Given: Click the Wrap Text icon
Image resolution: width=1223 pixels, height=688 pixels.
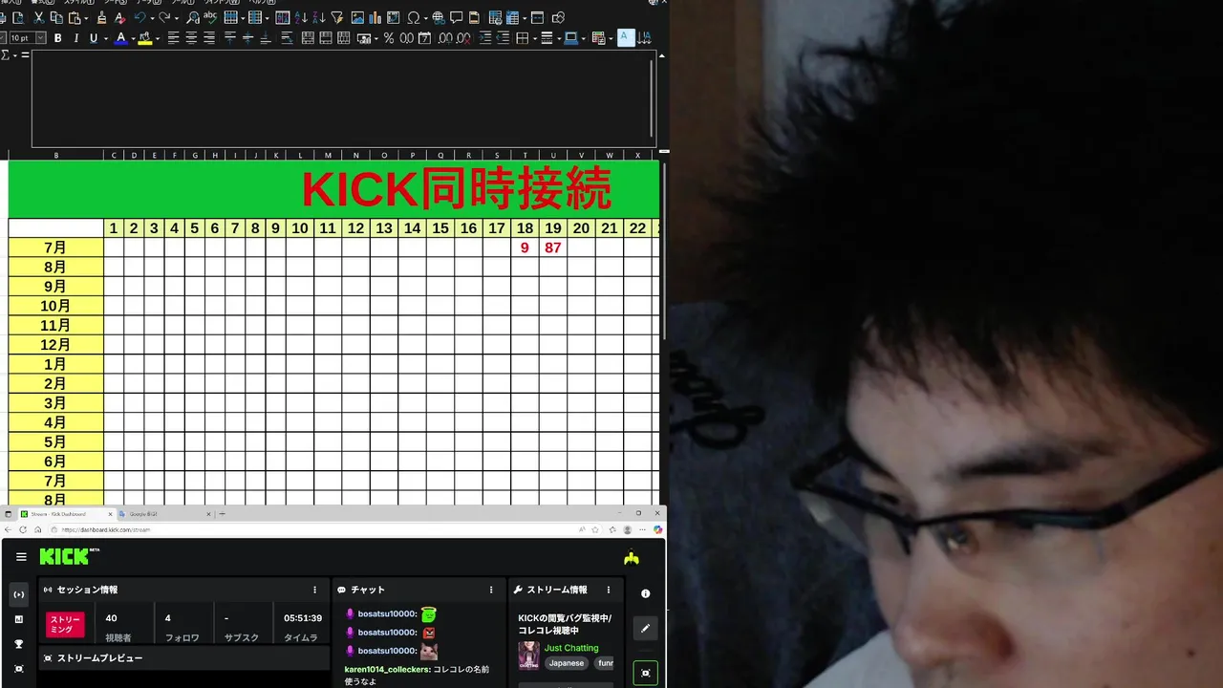Looking at the screenshot, I should click(287, 38).
